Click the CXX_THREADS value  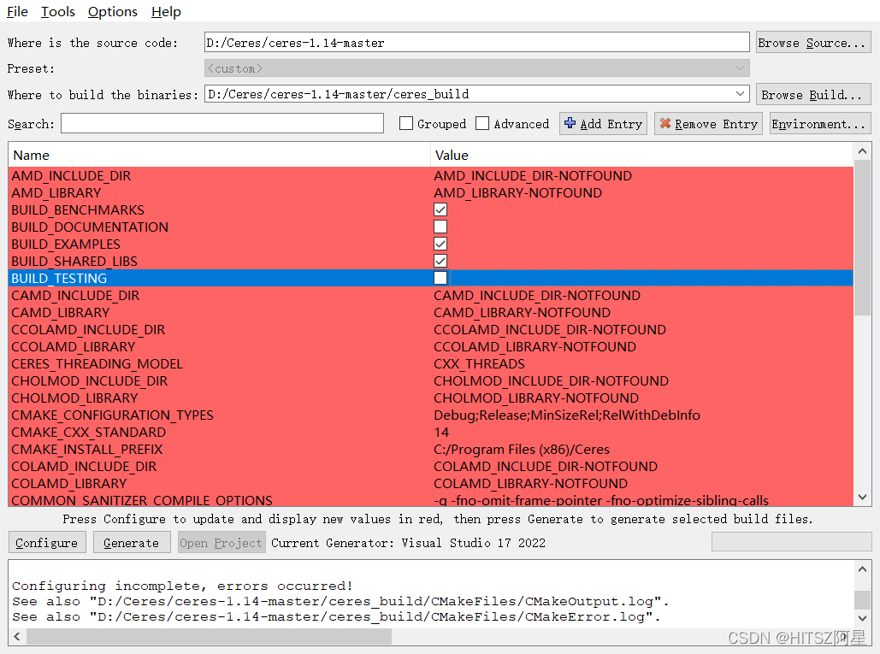tap(479, 364)
